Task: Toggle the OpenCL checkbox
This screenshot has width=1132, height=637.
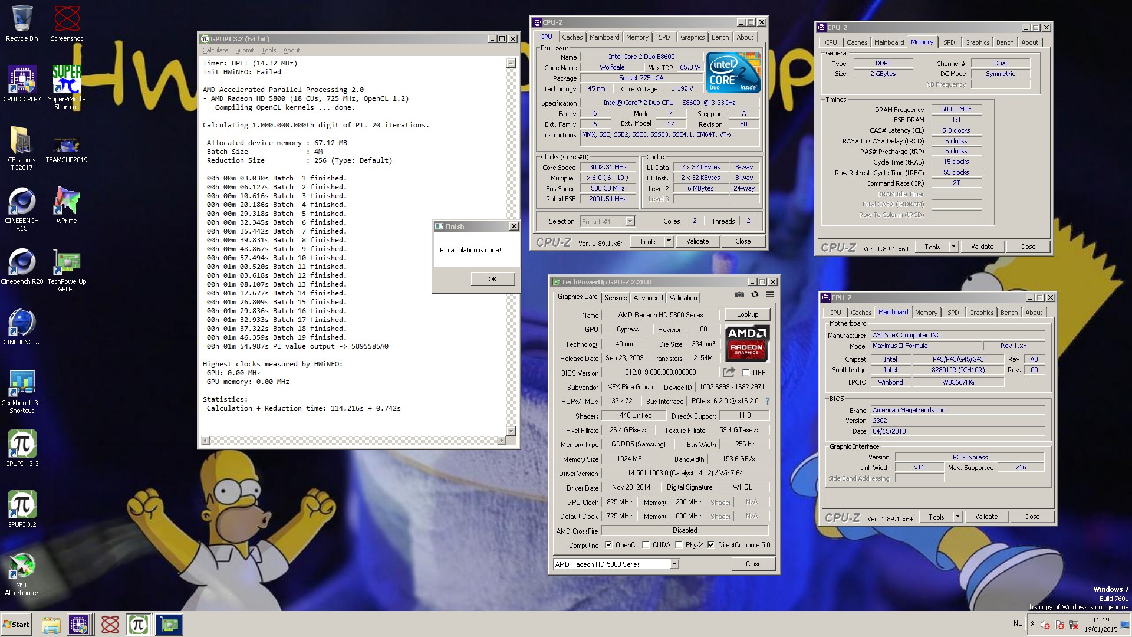Action: [609, 545]
